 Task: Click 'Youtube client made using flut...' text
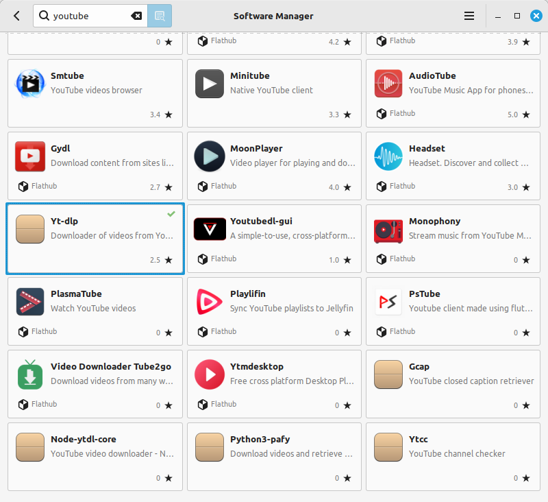tap(471, 309)
